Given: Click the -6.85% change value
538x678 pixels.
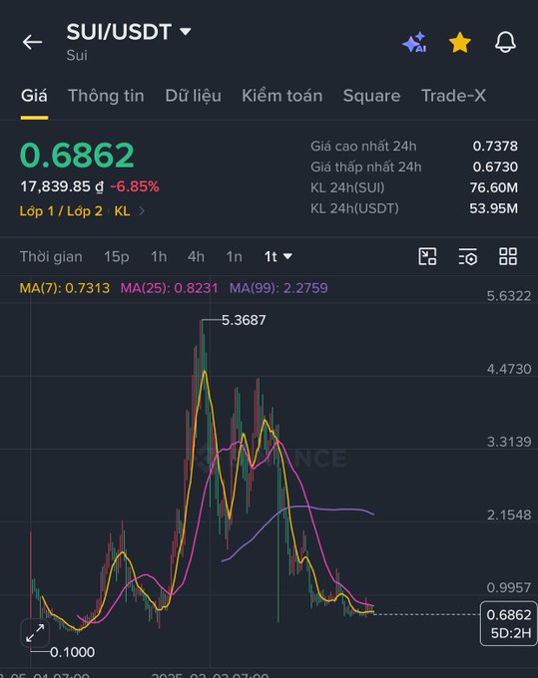Looking at the screenshot, I should point(135,186).
